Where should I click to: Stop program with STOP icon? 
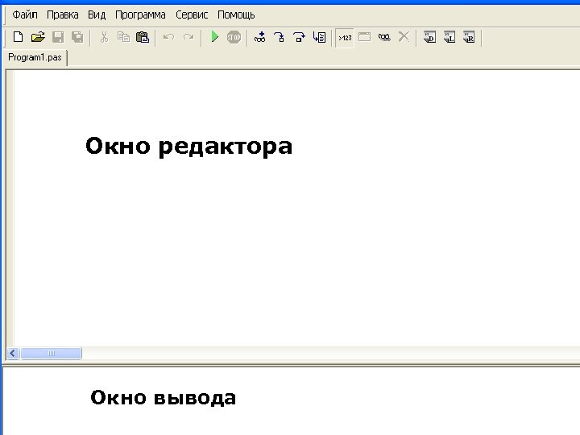(234, 37)
